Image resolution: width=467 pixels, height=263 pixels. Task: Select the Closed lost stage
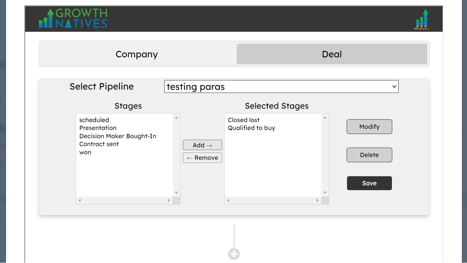[244, 120]
